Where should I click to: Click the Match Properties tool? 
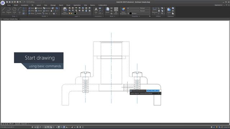123,11
